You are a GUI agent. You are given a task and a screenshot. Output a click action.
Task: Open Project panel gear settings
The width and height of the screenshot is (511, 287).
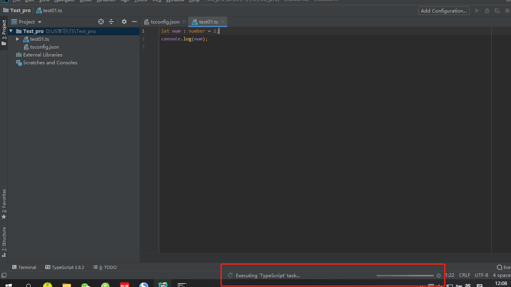pos(124,22)
